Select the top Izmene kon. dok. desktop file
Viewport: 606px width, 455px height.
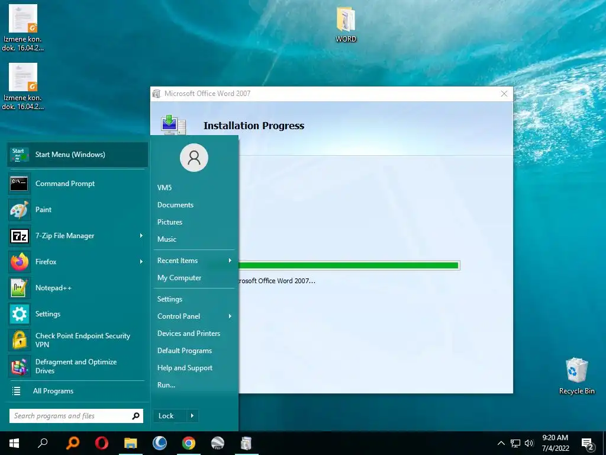pyautogui.click(x=23, y=28)
